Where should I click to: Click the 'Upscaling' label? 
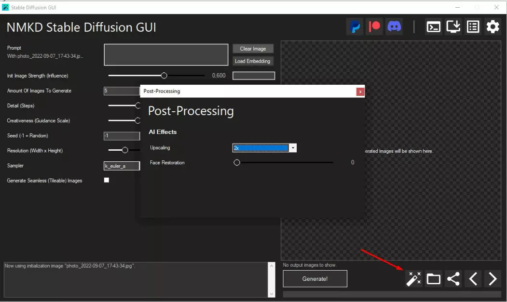tap(160, 147)
